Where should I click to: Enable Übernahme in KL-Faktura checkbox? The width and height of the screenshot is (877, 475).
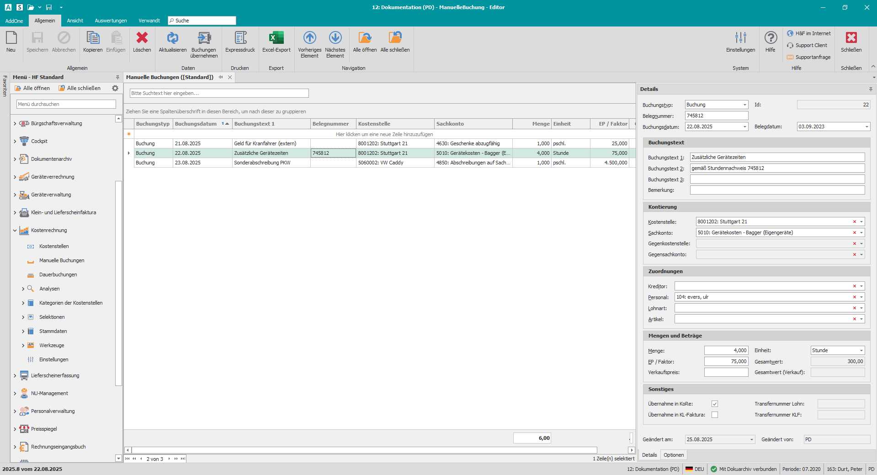(714, 415)
